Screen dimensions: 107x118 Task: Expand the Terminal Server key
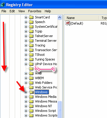[x=26, y=41]
